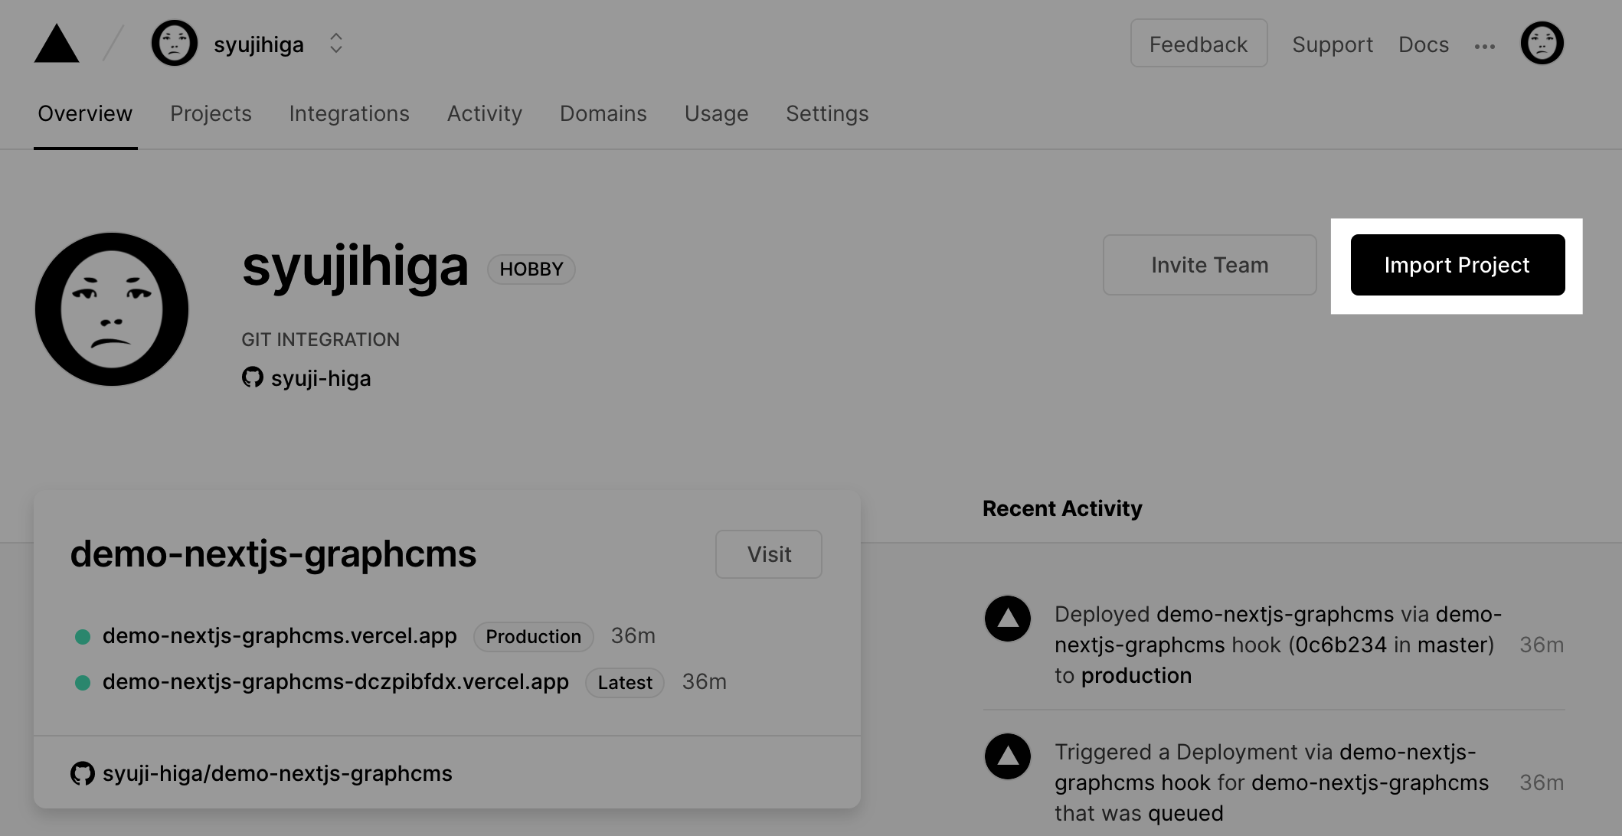Click the Triggered Deployment activity triangle icon
This screenshot has width=1622, height=836.
point(1007,756)
